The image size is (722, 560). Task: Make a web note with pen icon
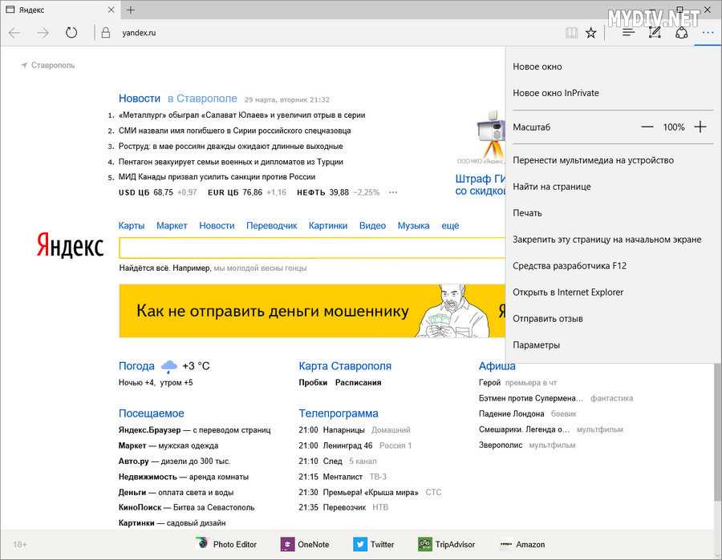(x=655, y=33)
